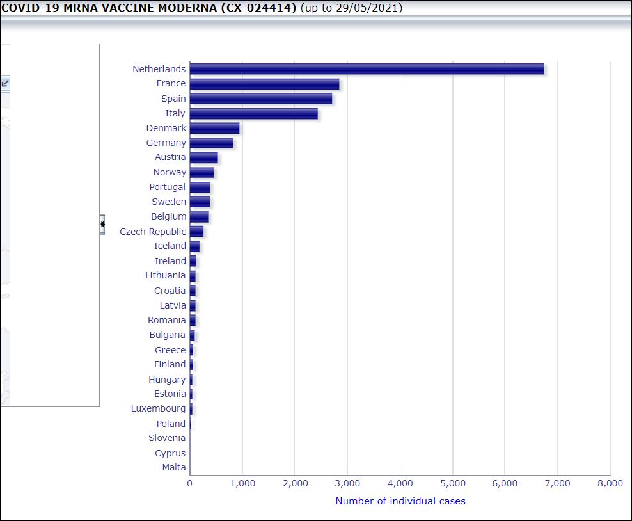
Task: Click the Norway bar
Action: coord(202,173)
